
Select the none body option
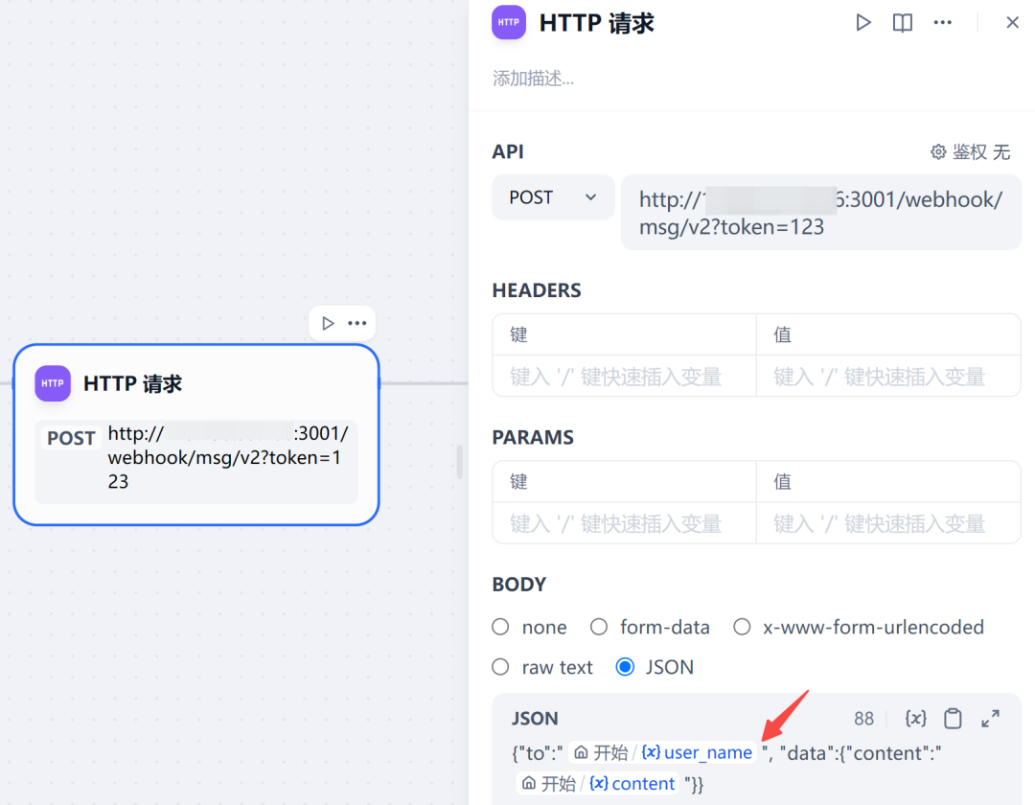pos(529,627)
